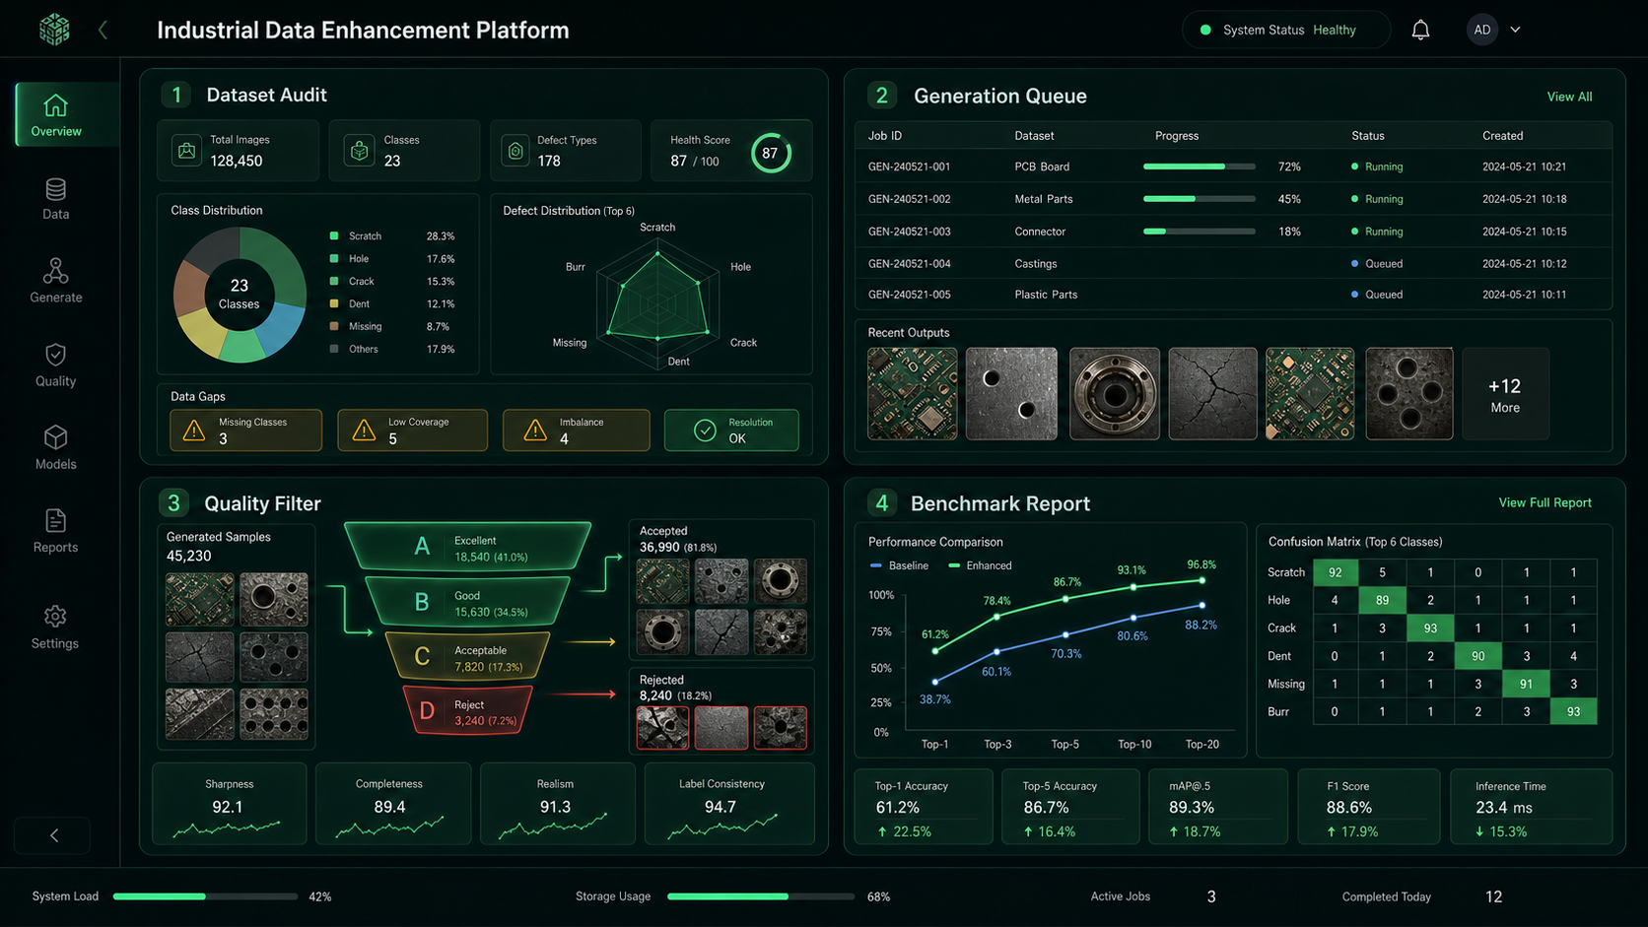Click the Resolution OK checkmark icon

click(x=705, y=430)
